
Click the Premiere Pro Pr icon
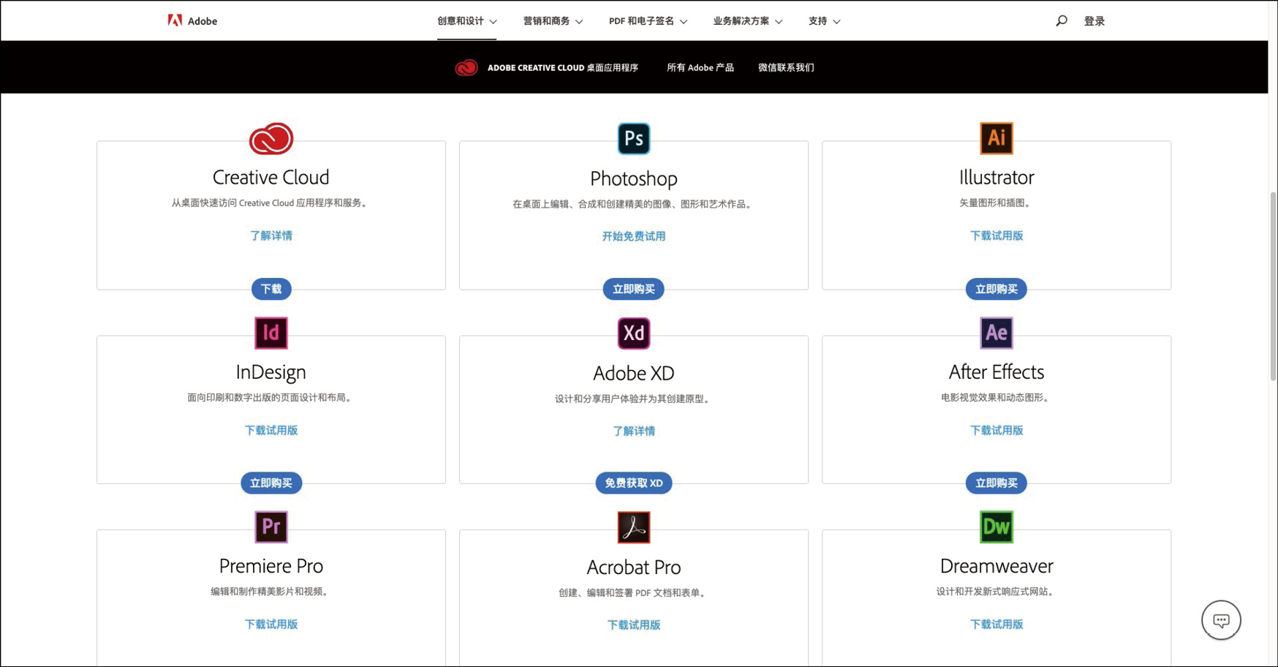tap(271, 527)
